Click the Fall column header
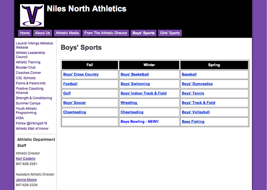Screen dimensions: 267x190 click(90, 65)
